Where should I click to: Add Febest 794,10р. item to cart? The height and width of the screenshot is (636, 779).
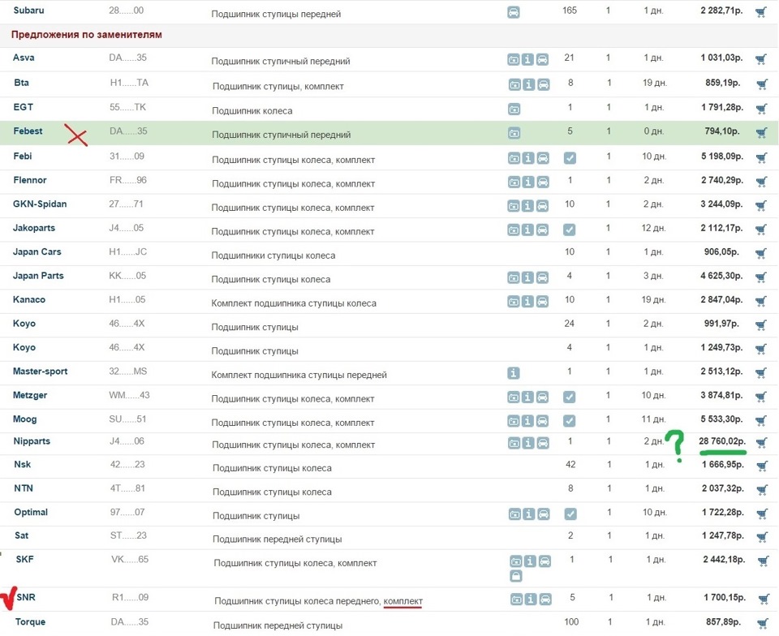[x=761, y=132]
